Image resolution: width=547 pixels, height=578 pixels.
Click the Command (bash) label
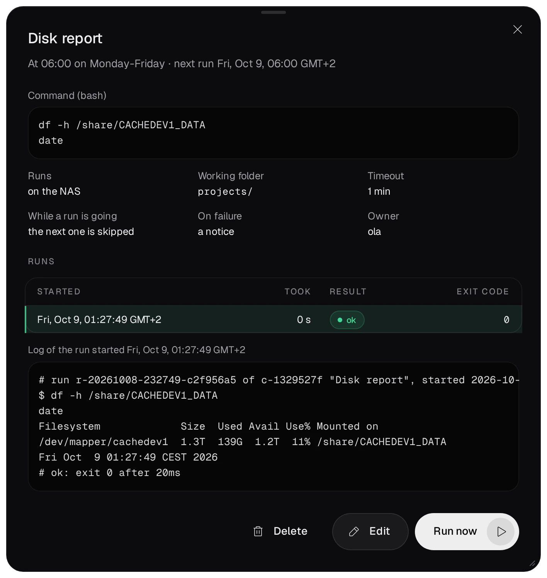point(67,95)
